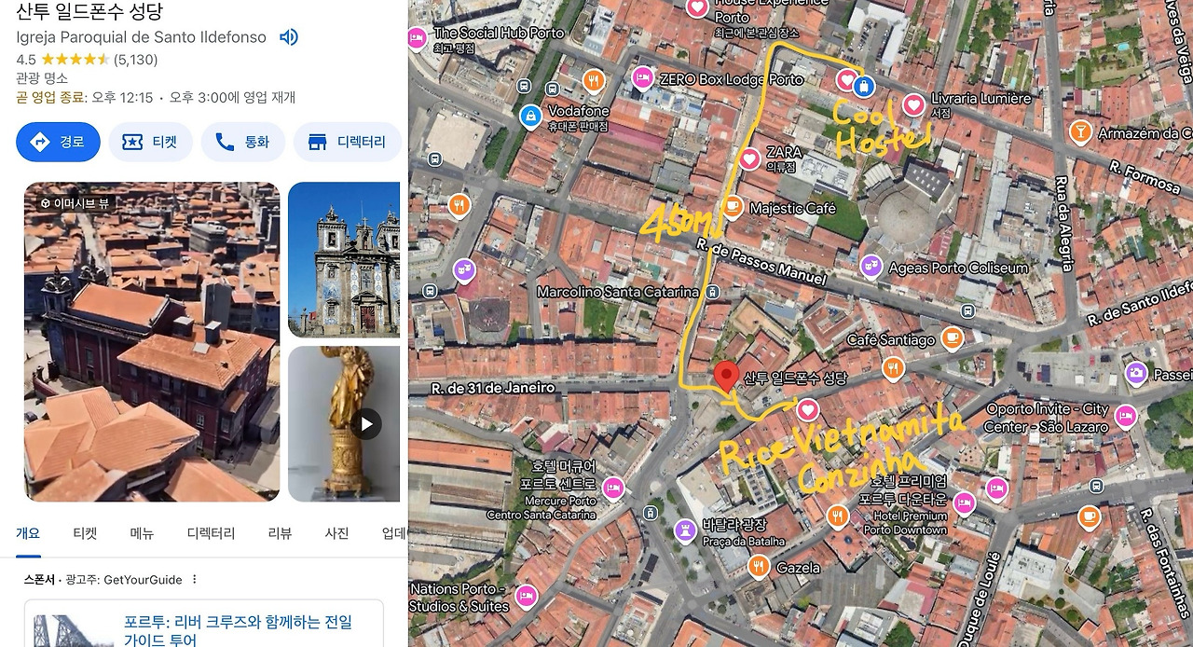Screen dimensions: 1193x647
Task: Select the Gazela restaurant marker
Action: click(759, 566)
